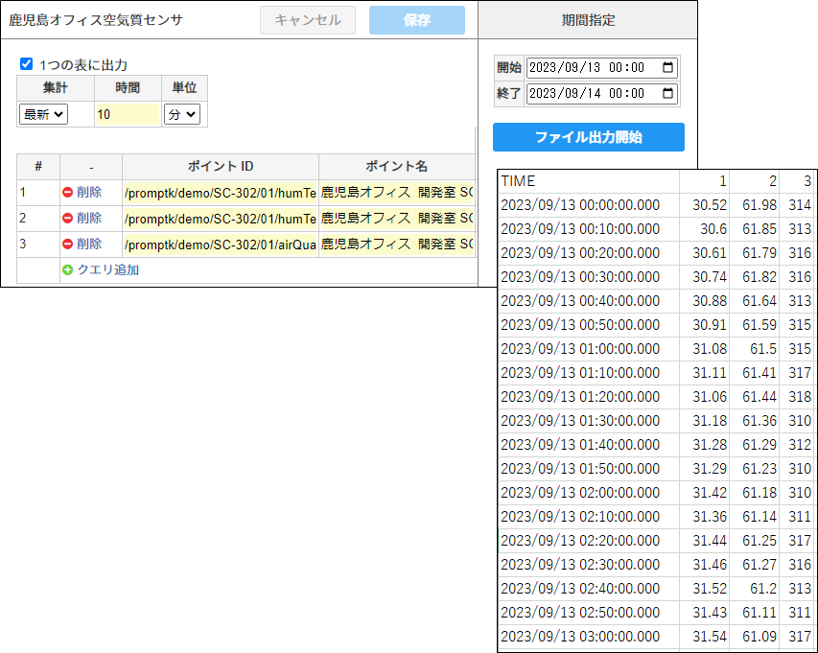
Task: Click value 61.98 in the output table
Action: 760,205
